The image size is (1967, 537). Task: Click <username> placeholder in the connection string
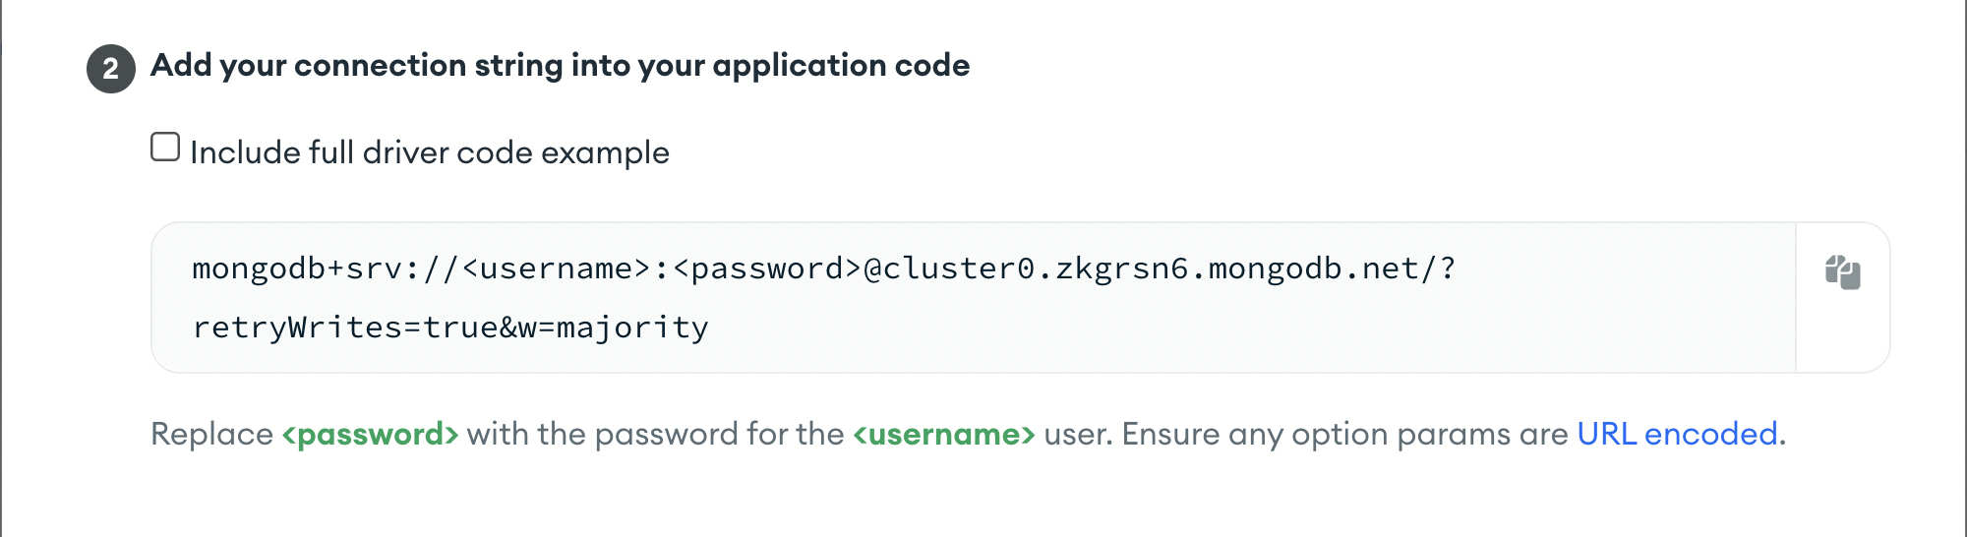tap(556, 268)
